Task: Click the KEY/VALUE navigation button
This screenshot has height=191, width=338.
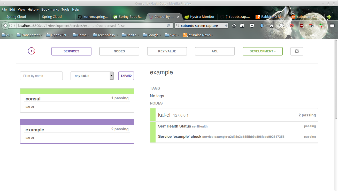Action: (167, 51)
